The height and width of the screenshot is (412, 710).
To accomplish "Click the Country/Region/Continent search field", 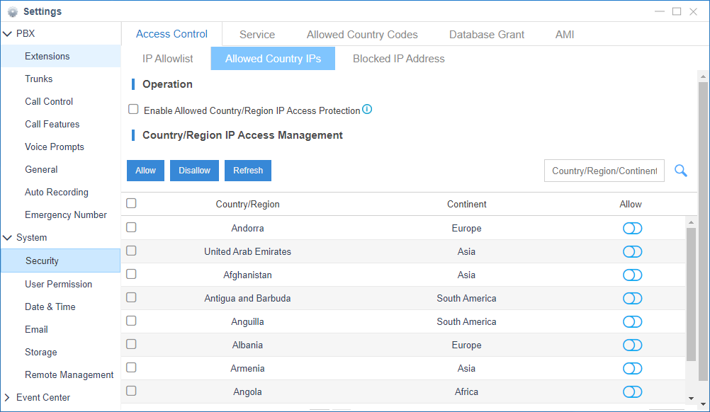I will pos(604,171).
